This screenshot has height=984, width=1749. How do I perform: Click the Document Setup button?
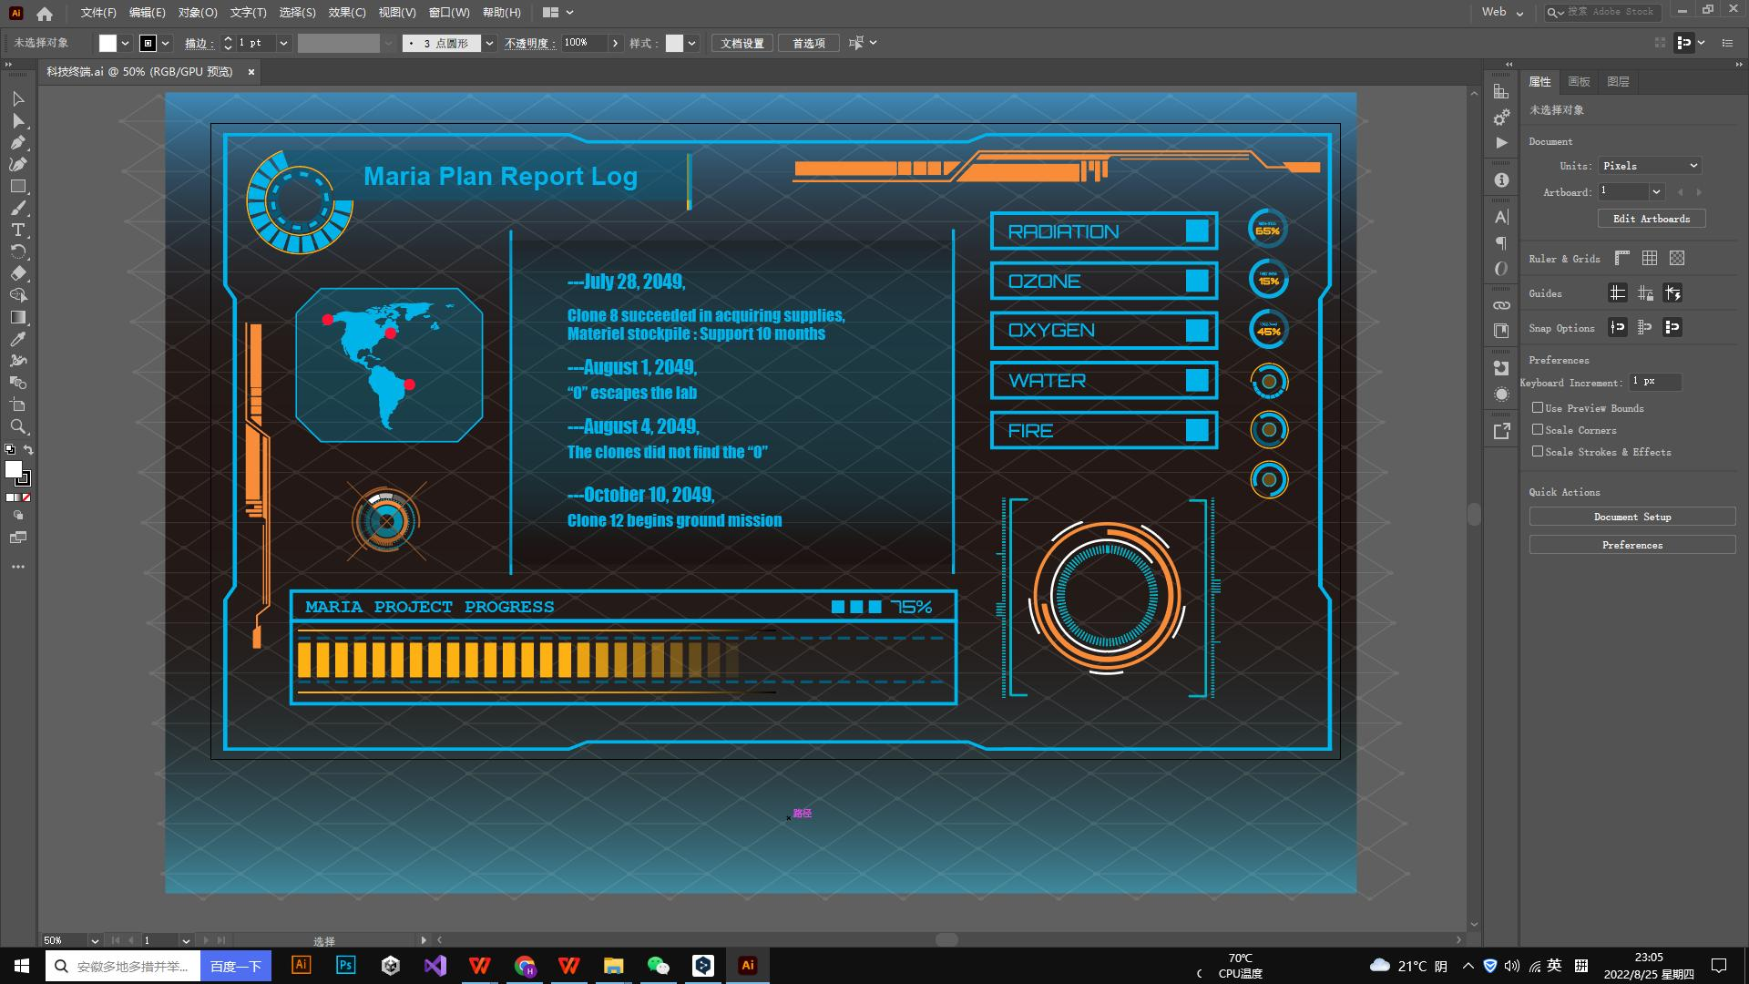(1632, 517)
